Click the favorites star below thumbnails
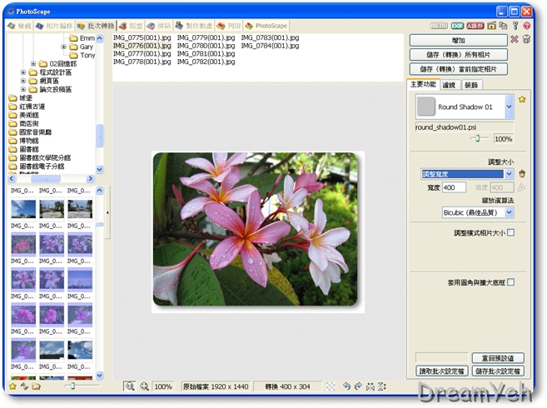 (x=12, y=386)
